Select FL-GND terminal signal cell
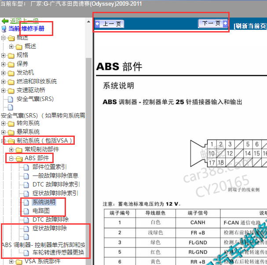Viewport: 267px width, 265px height. point(198,243)
